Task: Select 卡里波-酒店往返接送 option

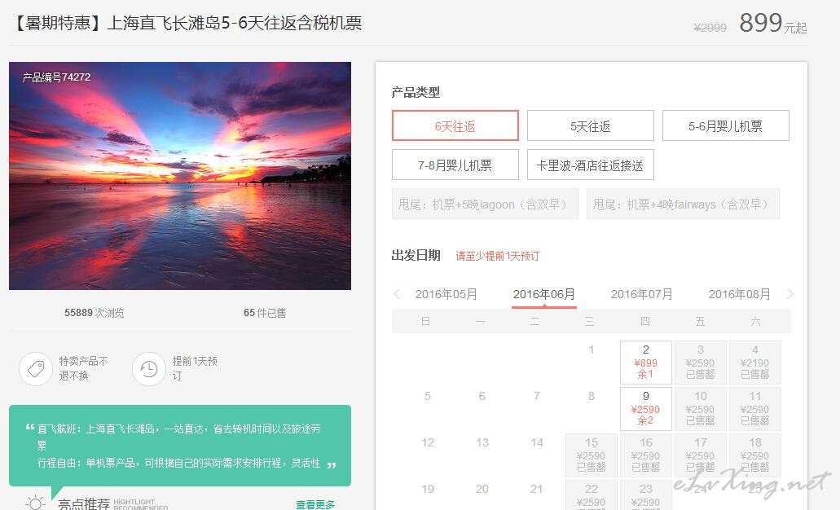Action: (x=591, y=165)
